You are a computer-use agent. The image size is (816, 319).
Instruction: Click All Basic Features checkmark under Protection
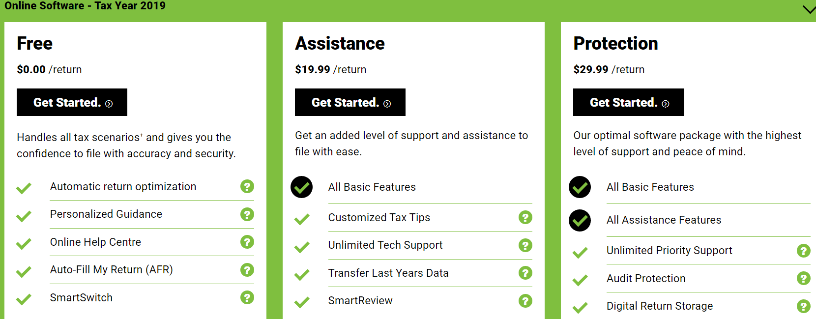(580, 187)
